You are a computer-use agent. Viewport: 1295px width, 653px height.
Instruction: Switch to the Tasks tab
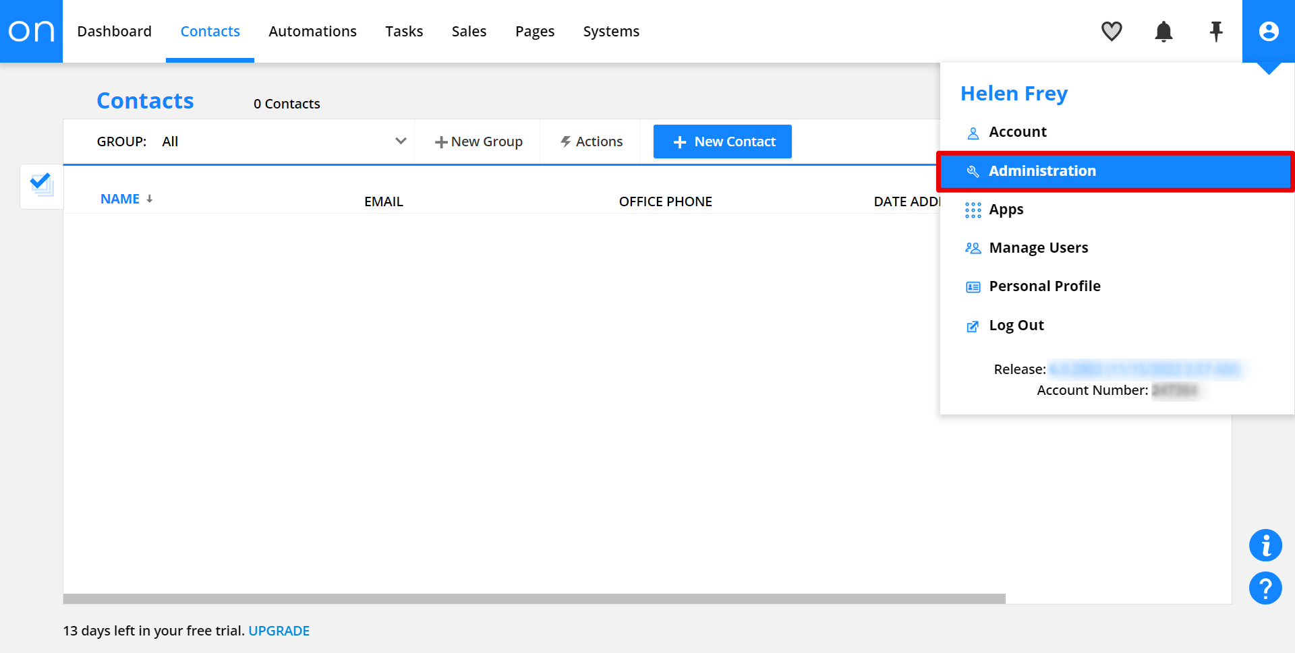click(404, 31)
